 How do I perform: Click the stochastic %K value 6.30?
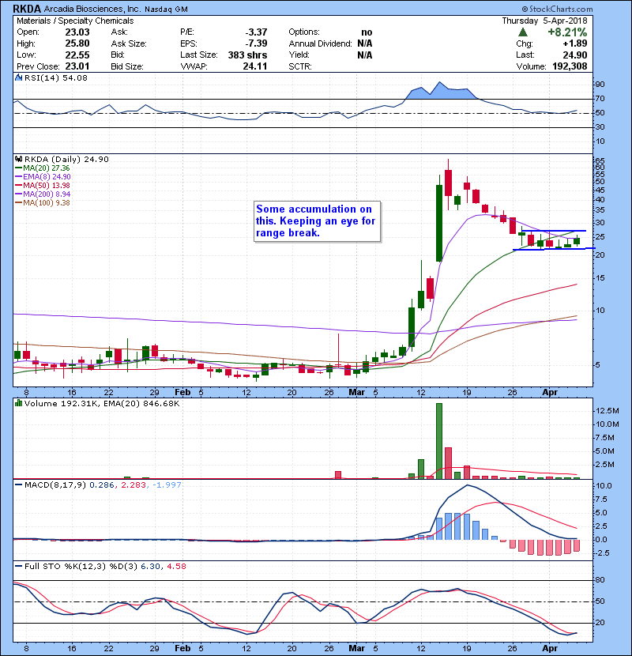pyautogui.click(x=151, y=567)
